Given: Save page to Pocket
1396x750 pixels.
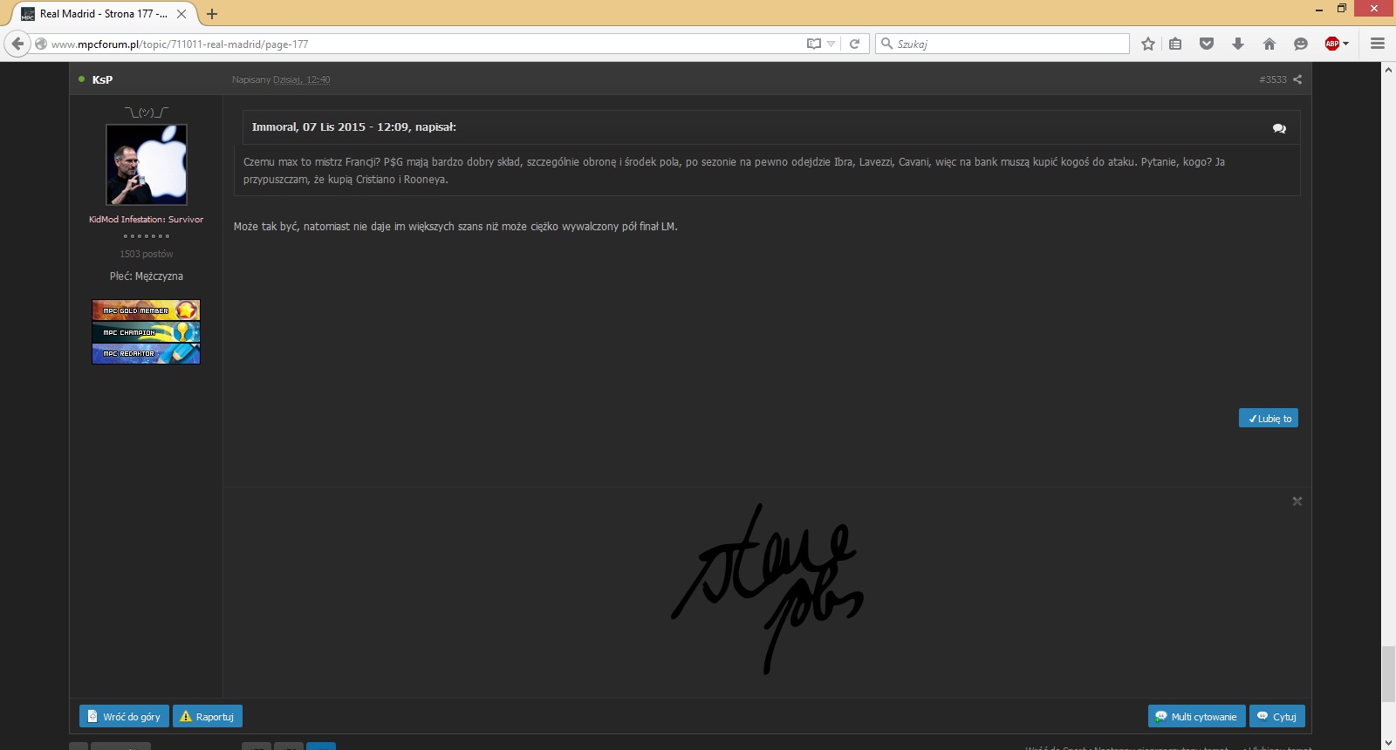Looking at the screenshot, I should [x=1207, y=44].
